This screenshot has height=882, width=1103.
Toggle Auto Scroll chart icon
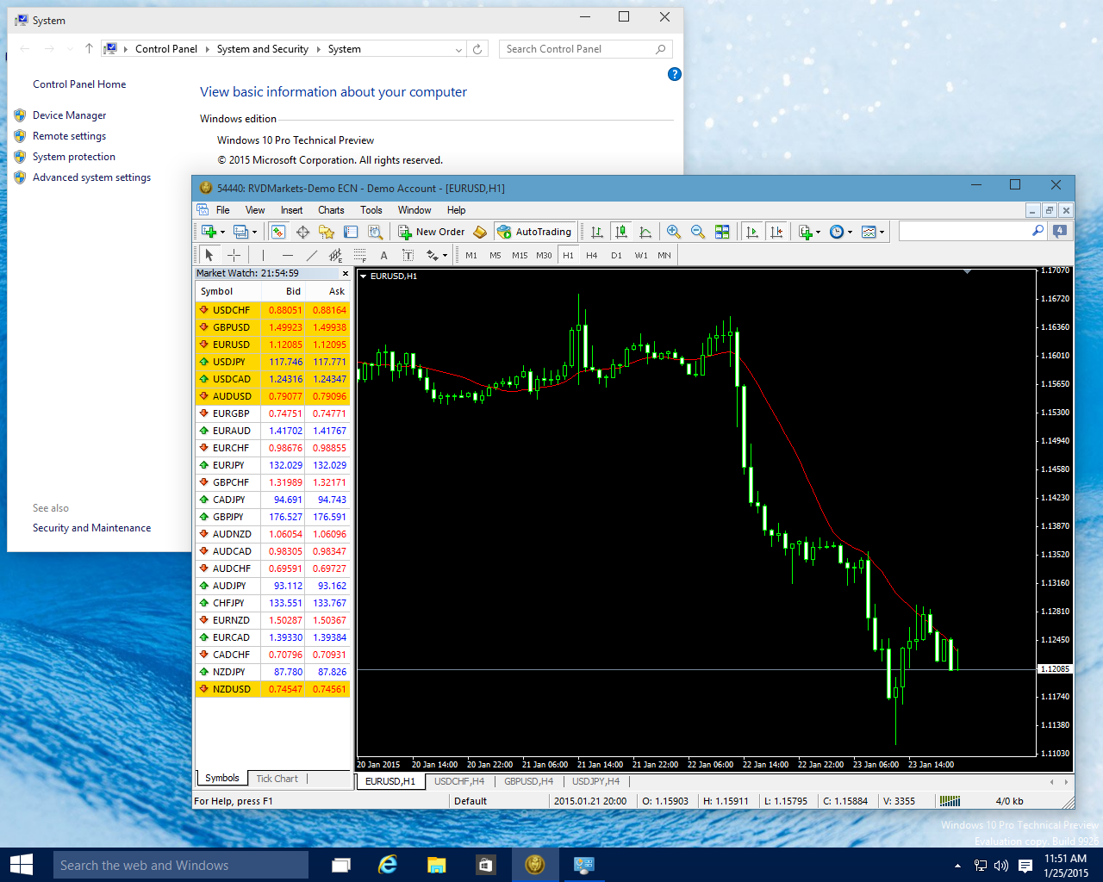pos(752,232)
